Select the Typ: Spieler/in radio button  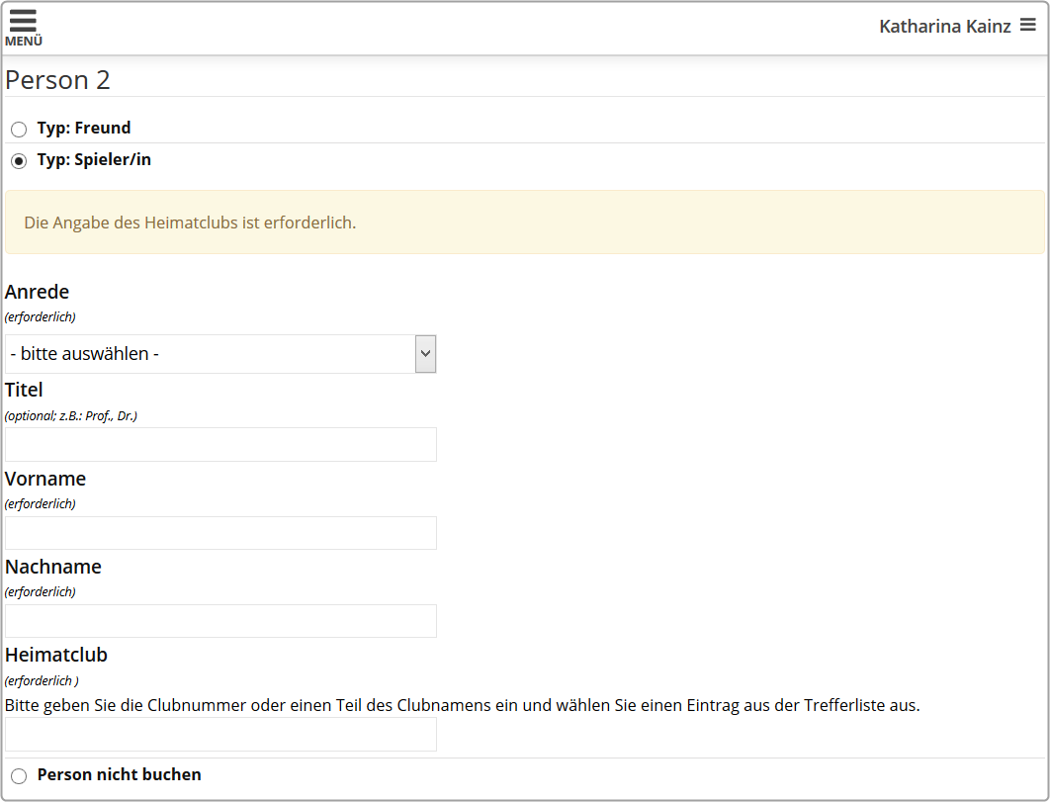tap(19, 160)
